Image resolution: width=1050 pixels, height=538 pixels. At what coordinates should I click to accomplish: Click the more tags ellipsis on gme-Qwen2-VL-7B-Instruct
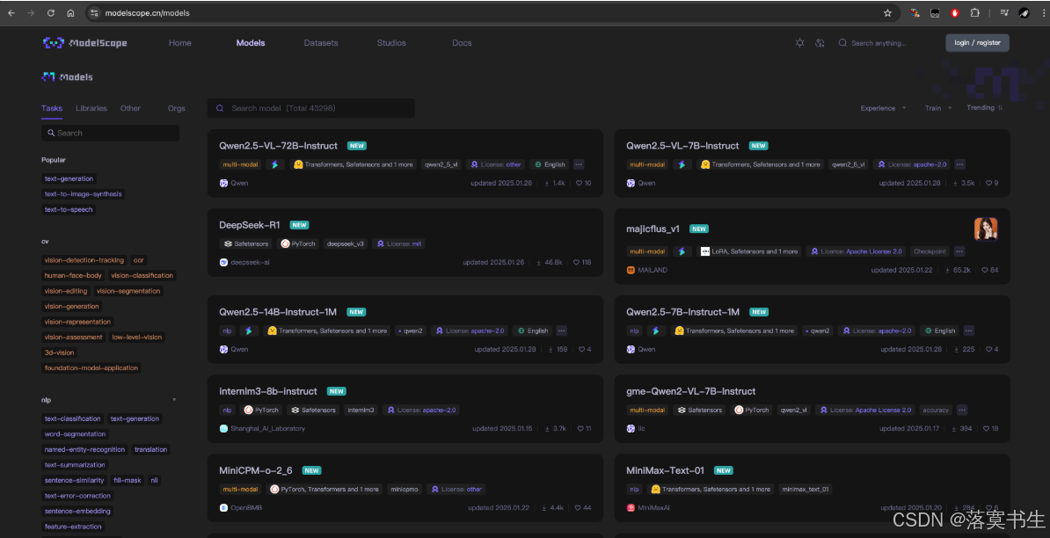(x=961, y=410)
